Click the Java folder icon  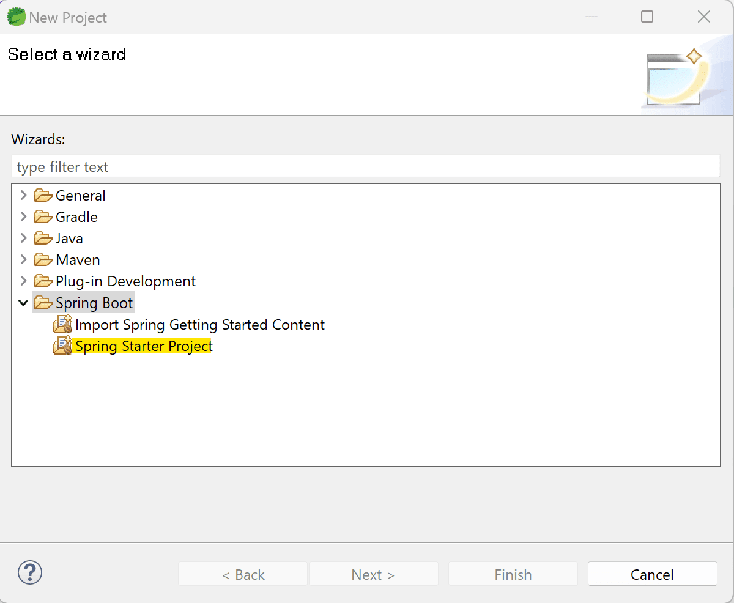[42, 238]
